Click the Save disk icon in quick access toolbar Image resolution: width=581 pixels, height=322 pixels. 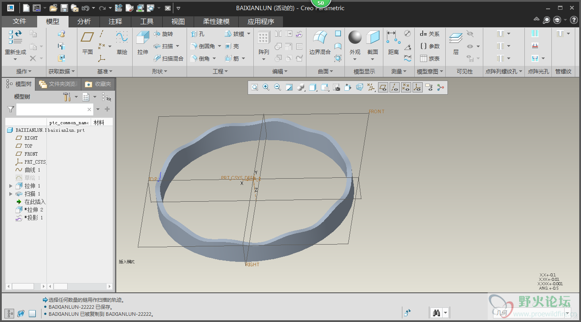tap(64, 8)
